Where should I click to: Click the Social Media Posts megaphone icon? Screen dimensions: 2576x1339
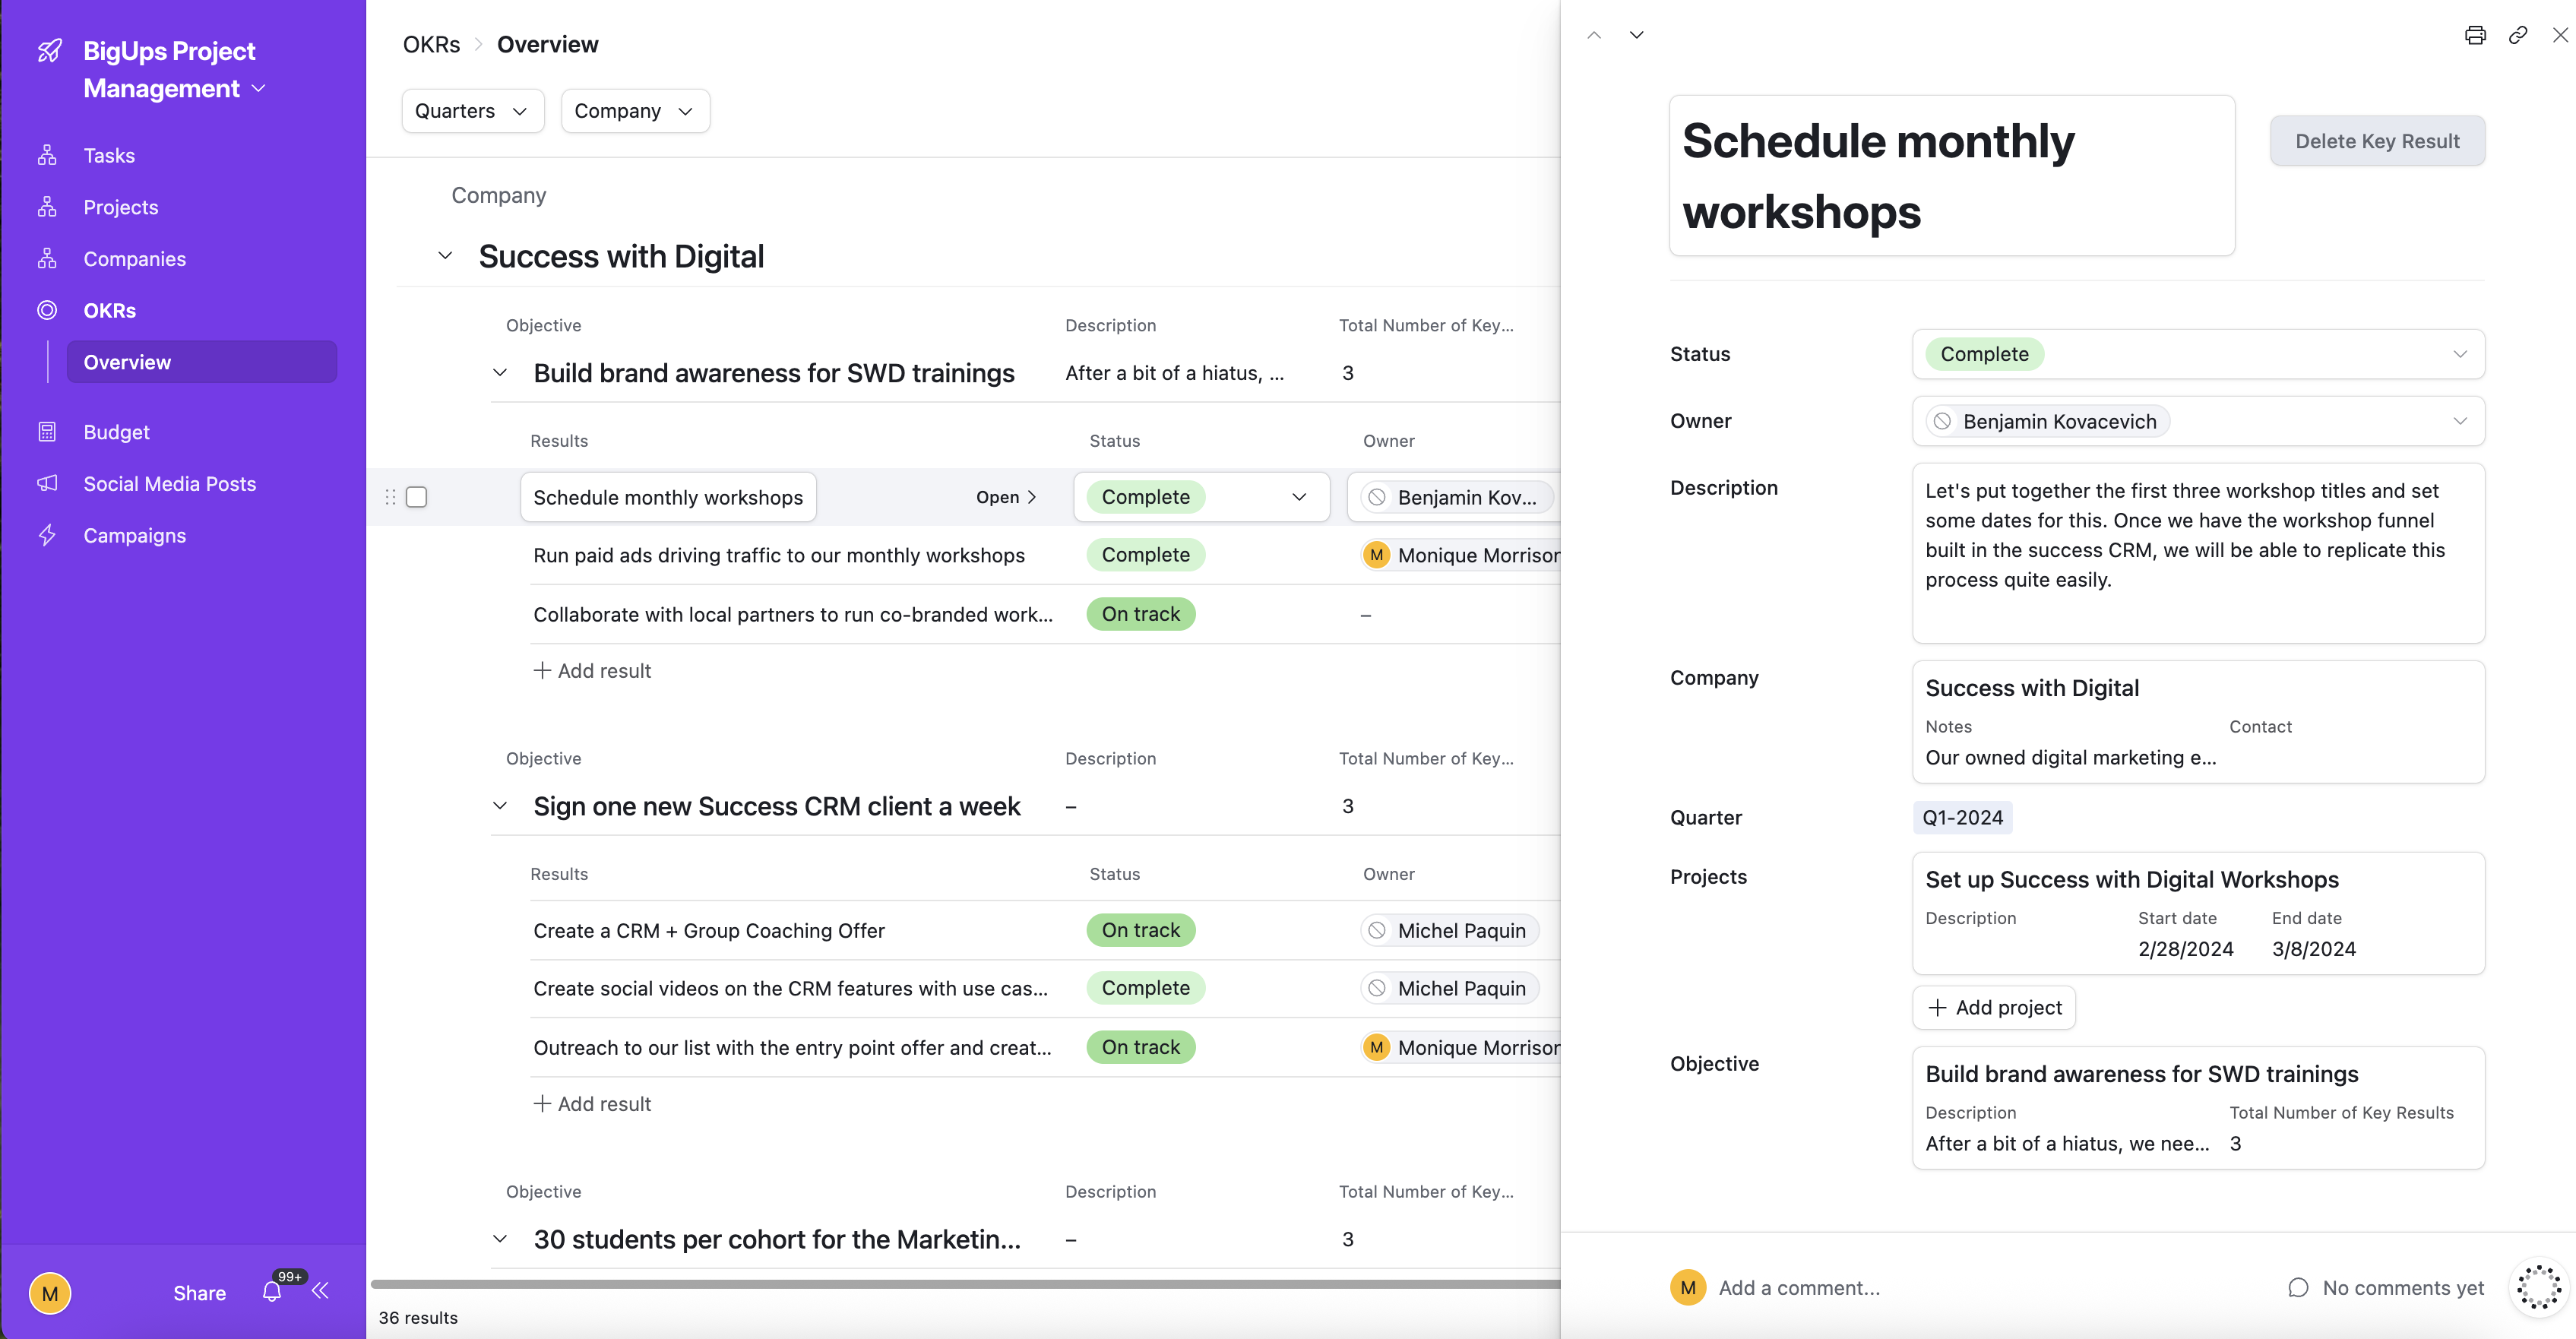point(47,484)
